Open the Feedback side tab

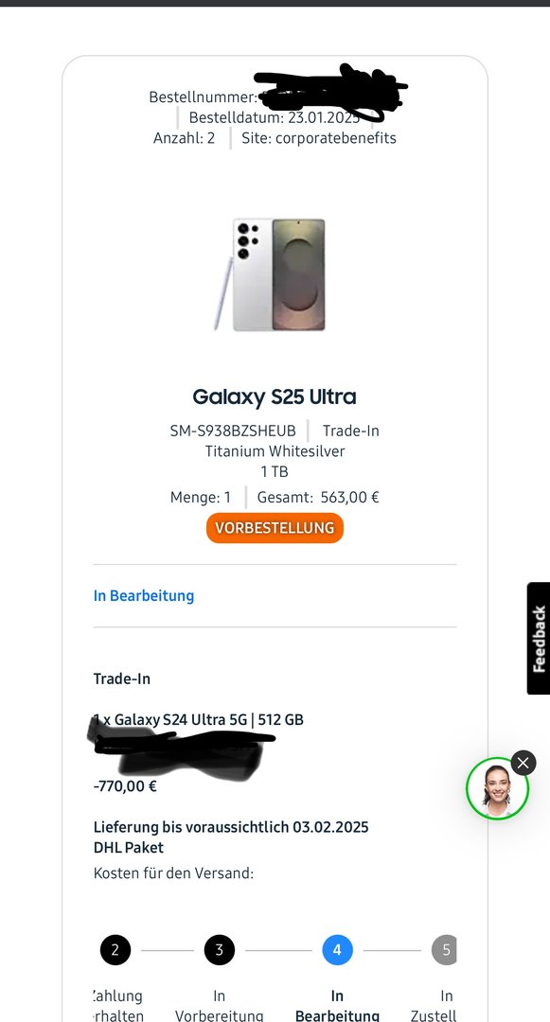tap(539, 638)
